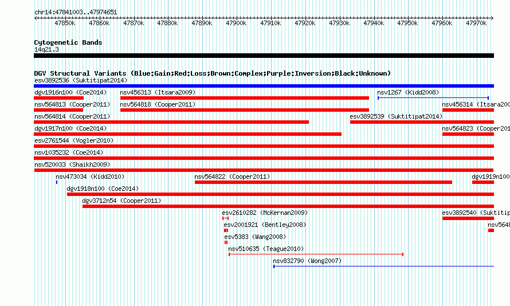Select the tiny red esv5383 loss marker
Viewport: 510px width, 306px height.
click(226, 242)
